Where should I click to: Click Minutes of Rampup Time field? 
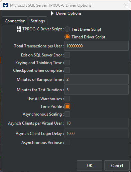coord(96,79)
